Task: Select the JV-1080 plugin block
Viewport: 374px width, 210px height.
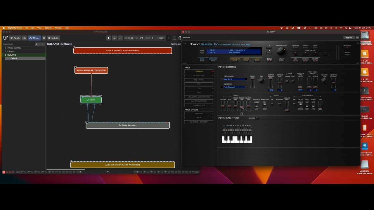Action: click(91, 100)
